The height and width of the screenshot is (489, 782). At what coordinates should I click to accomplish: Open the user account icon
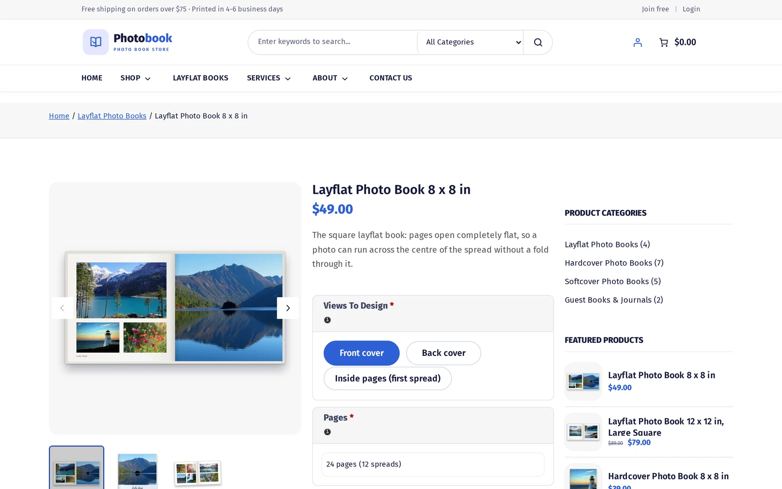pyautogui.click(x=637, y=43)
